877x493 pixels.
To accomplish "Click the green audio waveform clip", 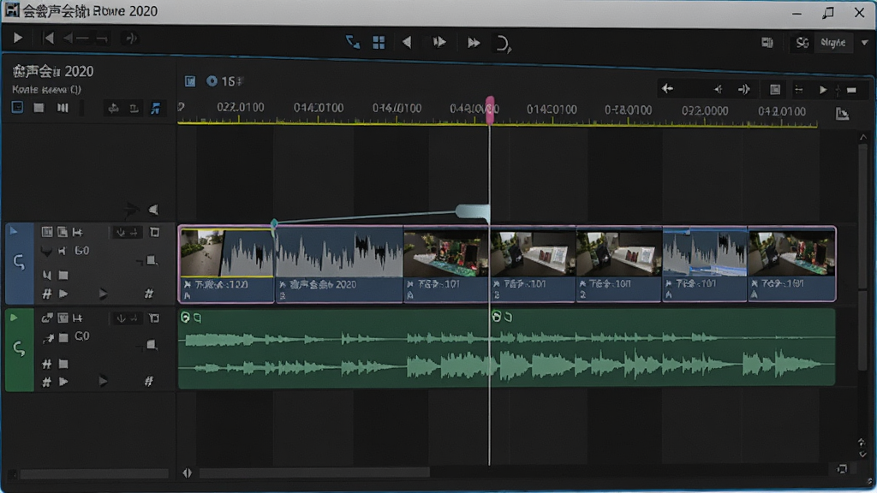I will (x=507, y=347).
